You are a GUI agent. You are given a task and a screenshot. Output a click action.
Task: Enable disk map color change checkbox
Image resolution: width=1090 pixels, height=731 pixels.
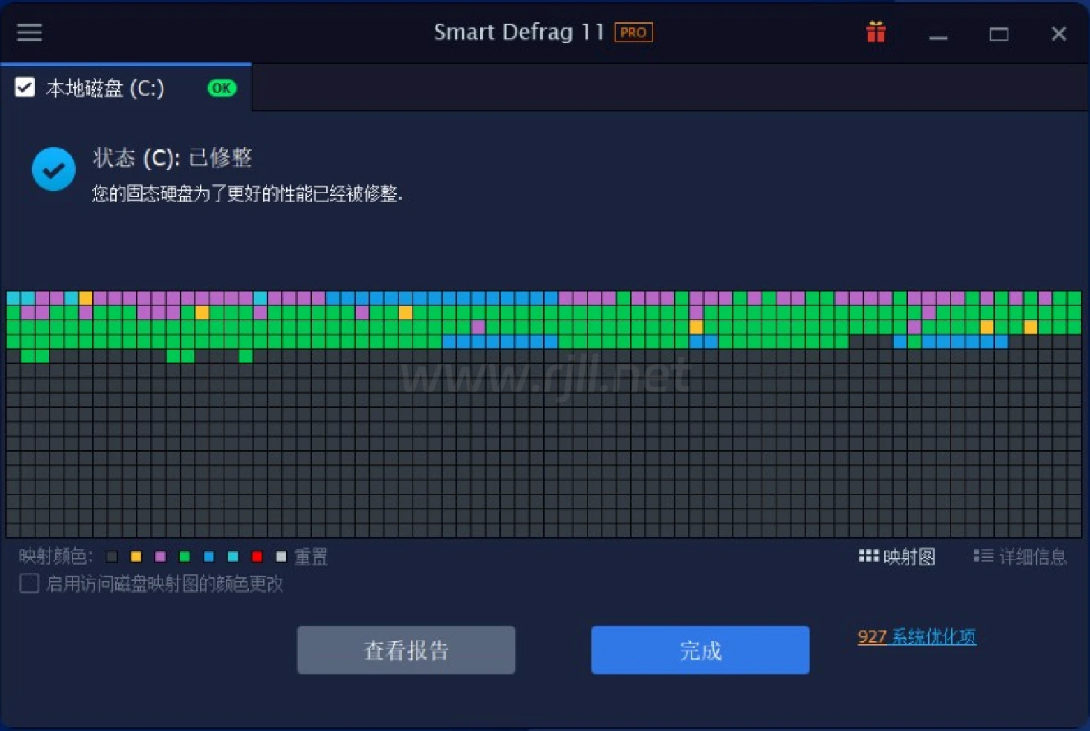30,584
